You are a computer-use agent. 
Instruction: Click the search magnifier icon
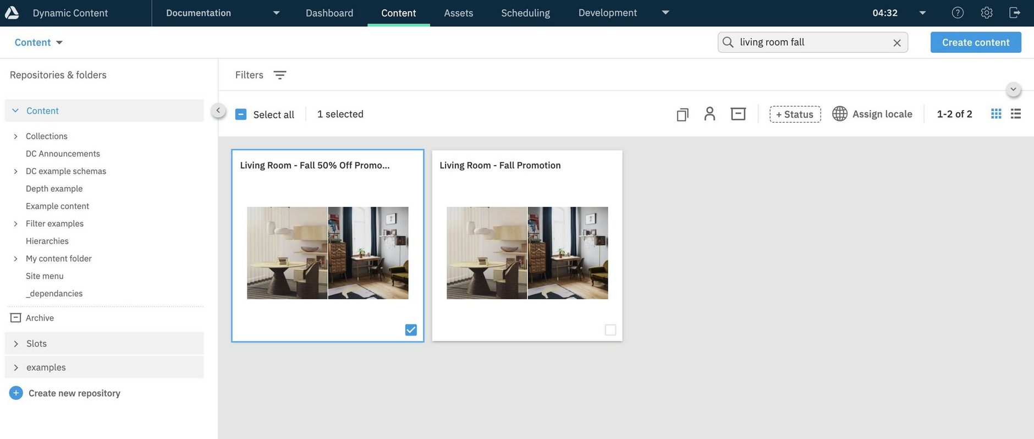[x=728, y=42]
